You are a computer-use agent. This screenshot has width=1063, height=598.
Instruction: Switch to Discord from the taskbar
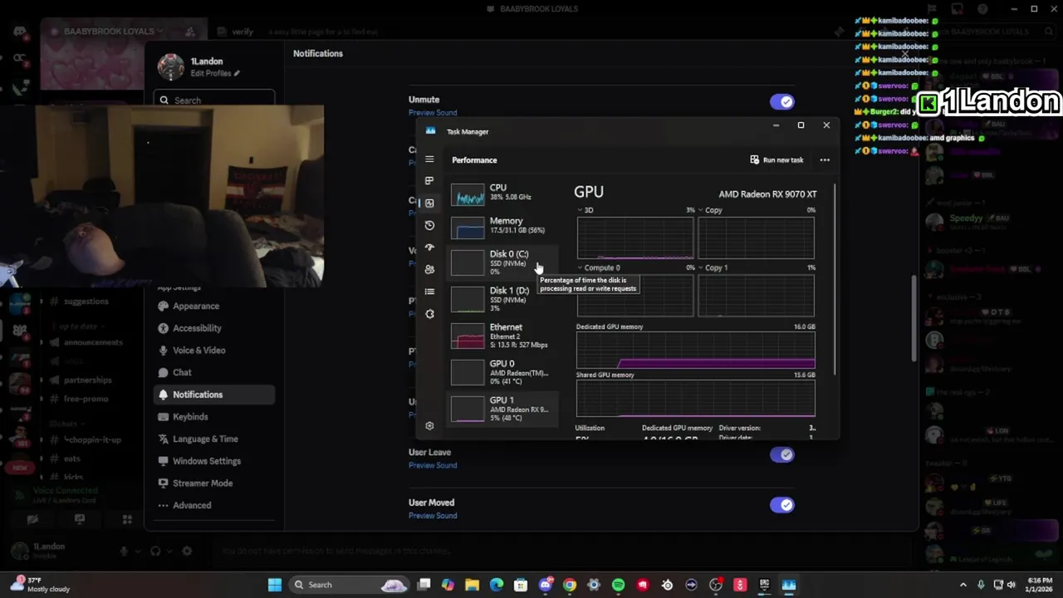click(546, 585)
